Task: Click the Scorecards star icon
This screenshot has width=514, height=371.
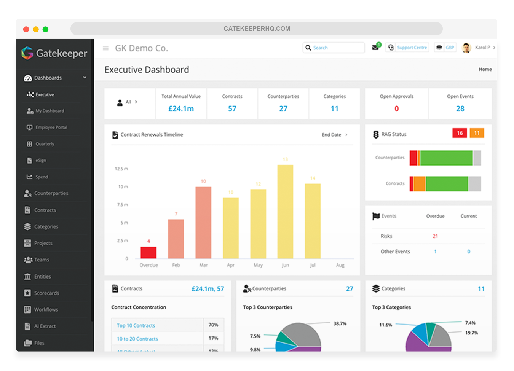Action: [27, 293]
